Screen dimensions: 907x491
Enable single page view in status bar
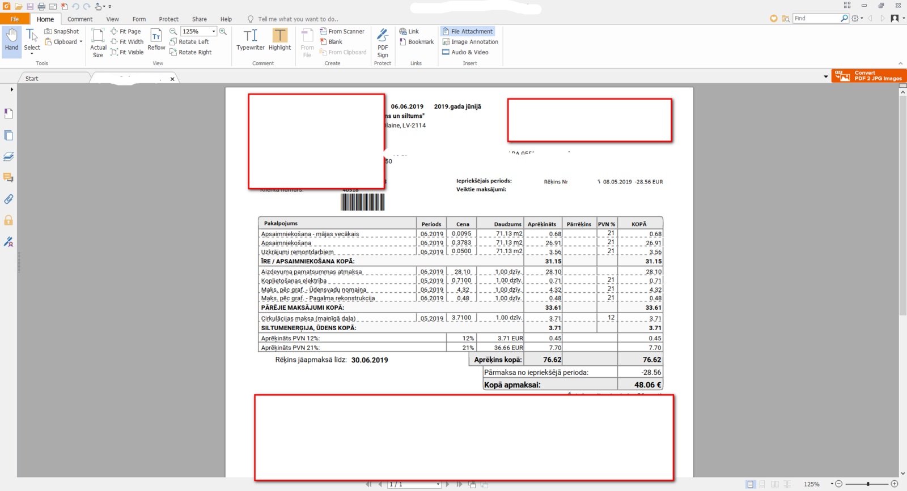[x=750, y=484]
